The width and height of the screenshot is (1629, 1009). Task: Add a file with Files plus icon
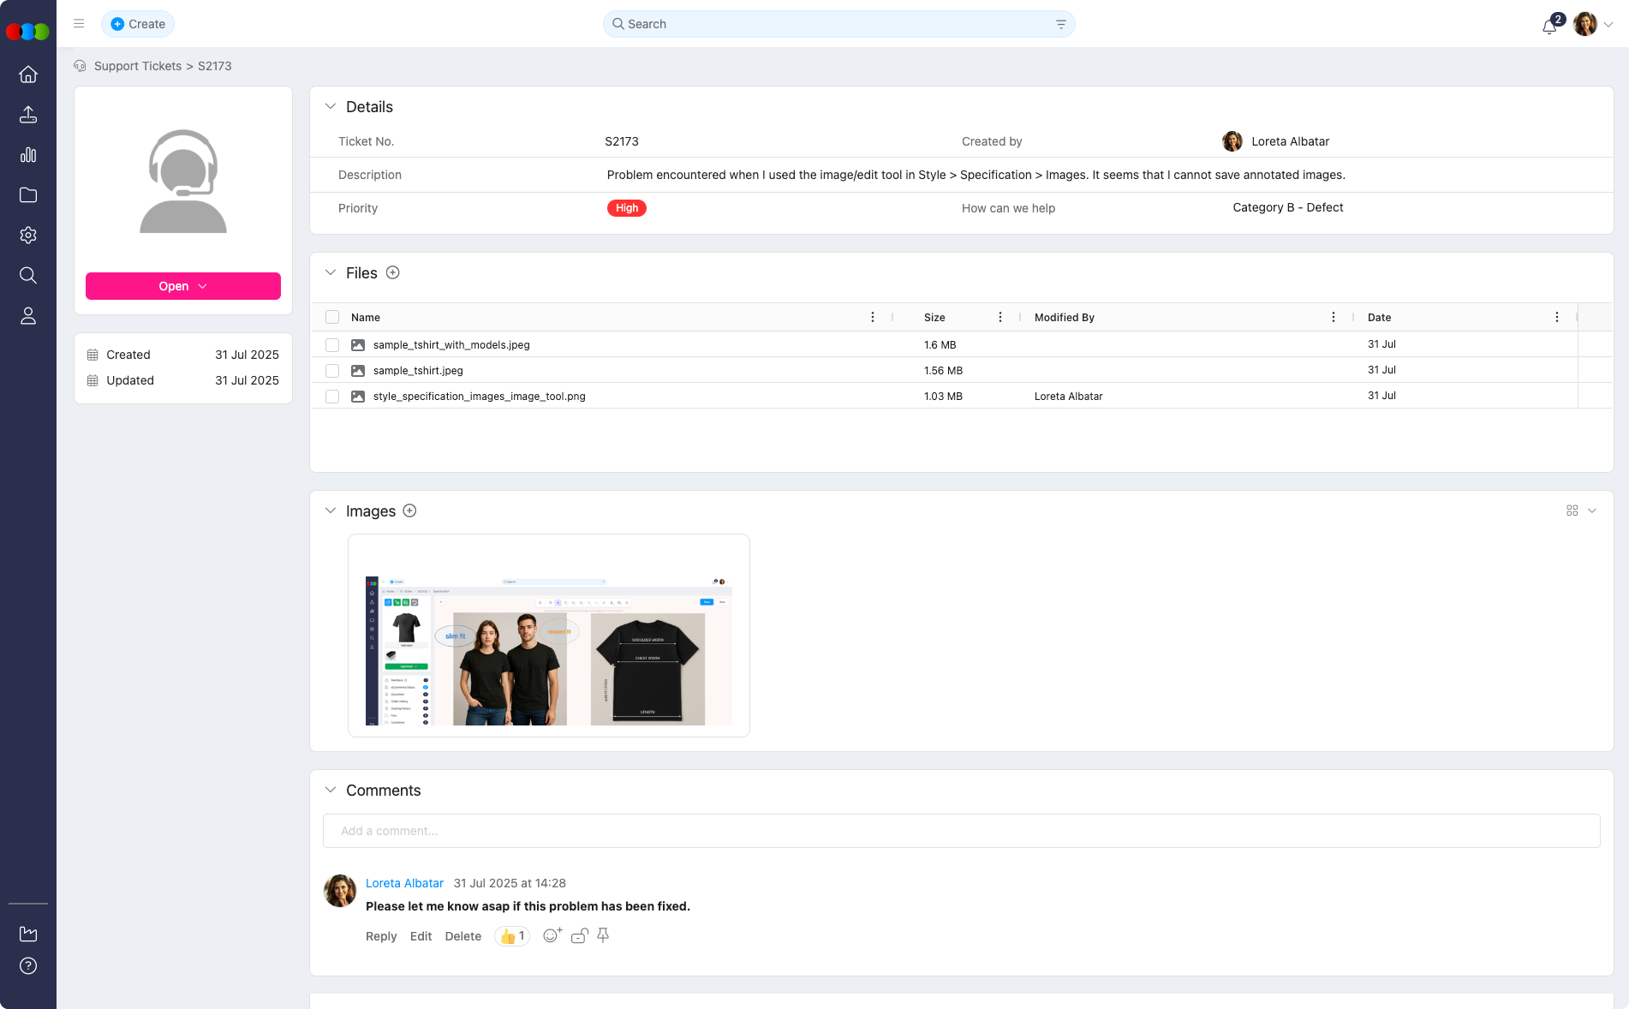[393, 272]
